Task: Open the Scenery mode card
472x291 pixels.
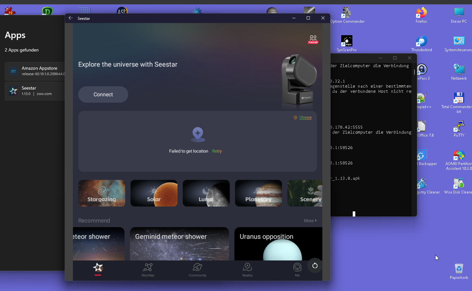Action: click(x=305, y=193)
